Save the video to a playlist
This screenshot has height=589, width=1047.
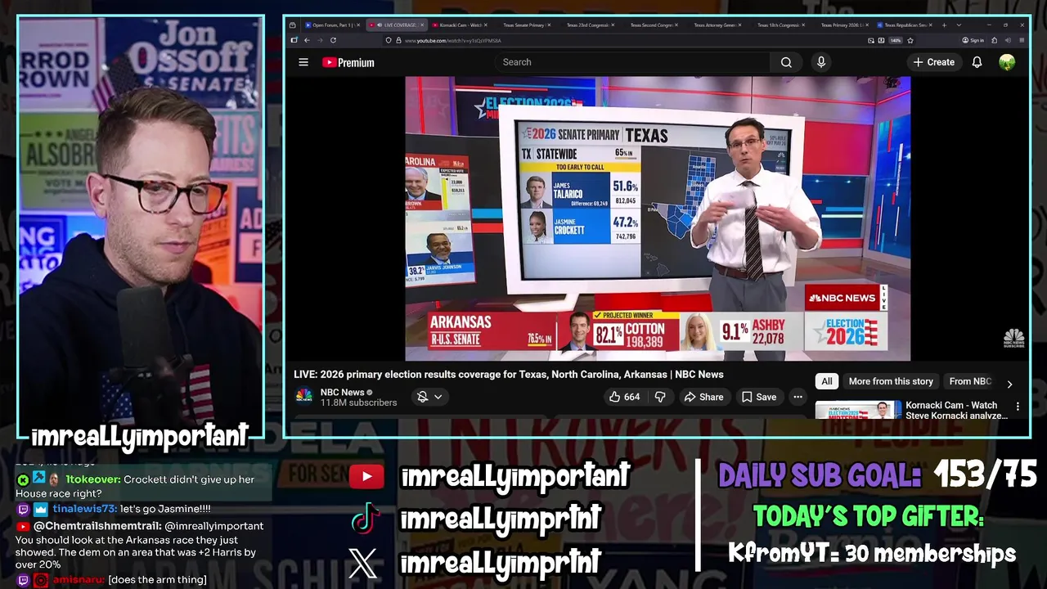click(x=759, y=397)
